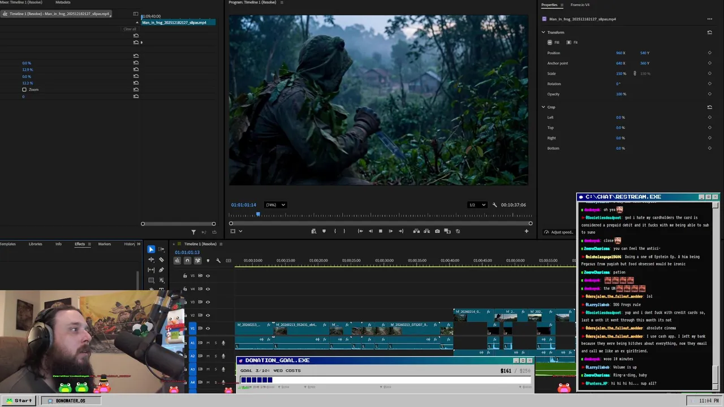Choose the Razor tool
The height and width of the screenshot is (407, 724).
(161, 259)
